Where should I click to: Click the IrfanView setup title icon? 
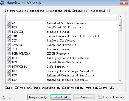[2, 3]
